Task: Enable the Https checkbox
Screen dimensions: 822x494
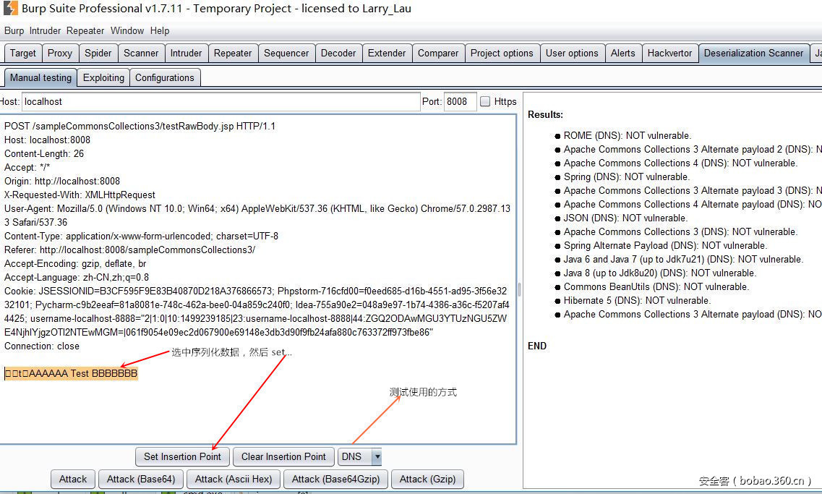Action: (486, 102)
